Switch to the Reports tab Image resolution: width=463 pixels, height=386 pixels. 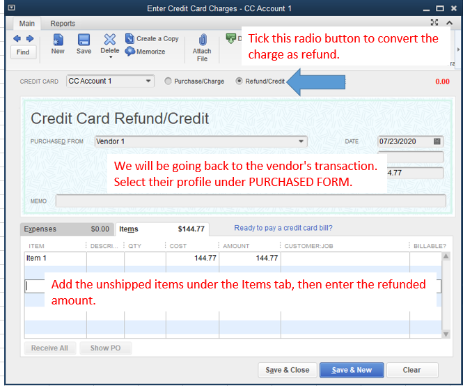point(63,24)
